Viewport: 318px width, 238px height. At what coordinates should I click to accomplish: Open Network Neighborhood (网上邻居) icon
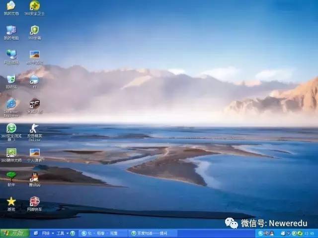(11, 57)
